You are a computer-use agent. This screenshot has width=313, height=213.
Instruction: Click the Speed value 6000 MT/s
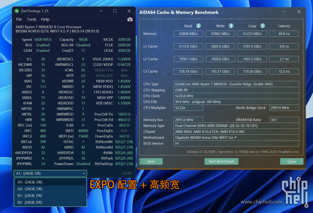pos(43,40)
